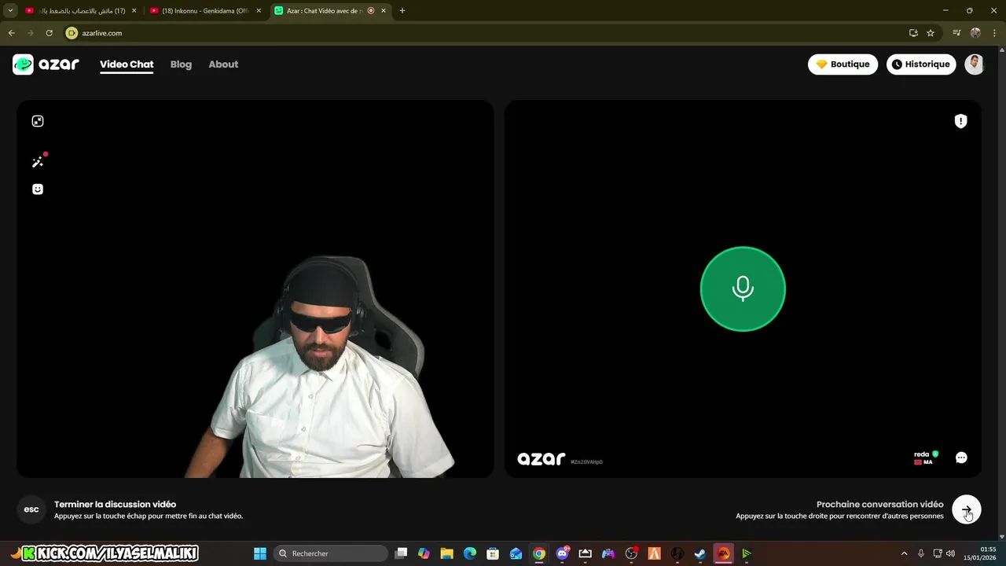The image size is (1006, 566).
Task: Reload the azarlive.com page
Action: click(49, 33)
